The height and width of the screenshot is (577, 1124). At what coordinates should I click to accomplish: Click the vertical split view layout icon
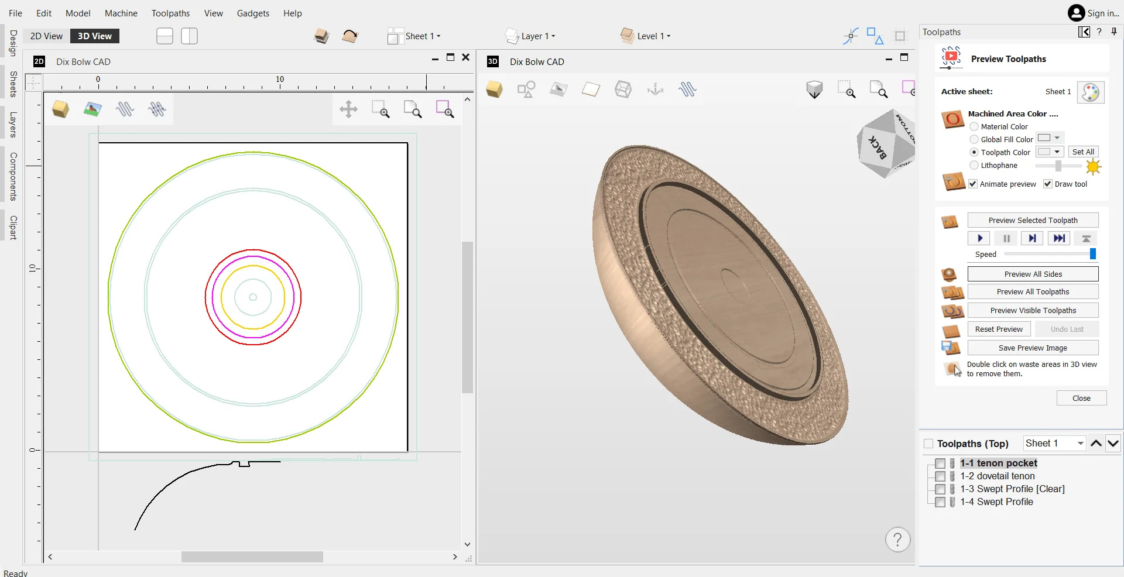189,36
